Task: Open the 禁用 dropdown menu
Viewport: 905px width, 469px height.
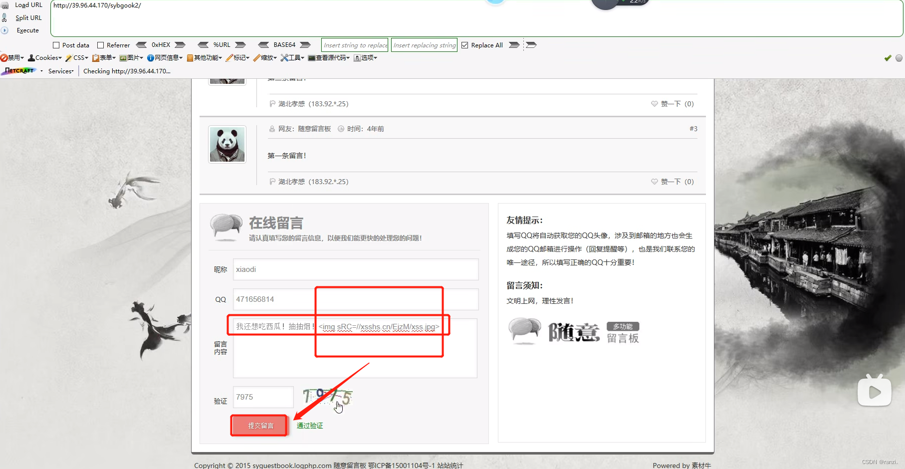Action: 12,58
